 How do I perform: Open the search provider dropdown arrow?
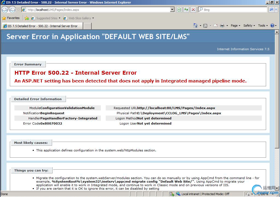[x=276, y=9]
